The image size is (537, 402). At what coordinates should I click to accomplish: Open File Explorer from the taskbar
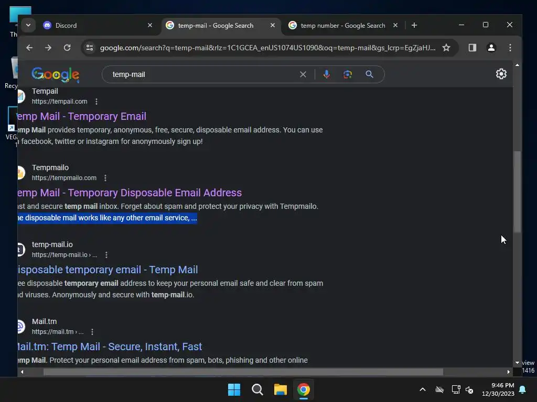click(280, 389)
